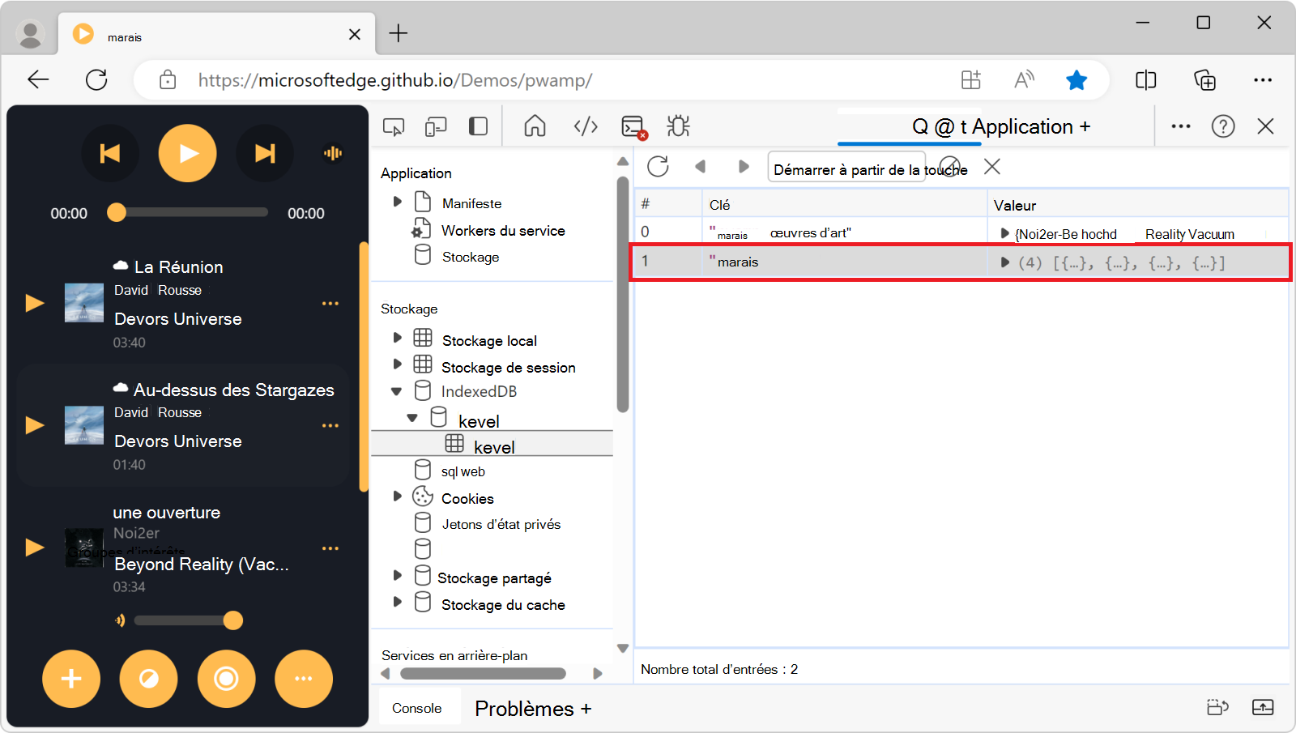This screenshot has width=1296, height=733.
Task: Toggle the audio visualizer icon
Action: [x=333, y=153]
